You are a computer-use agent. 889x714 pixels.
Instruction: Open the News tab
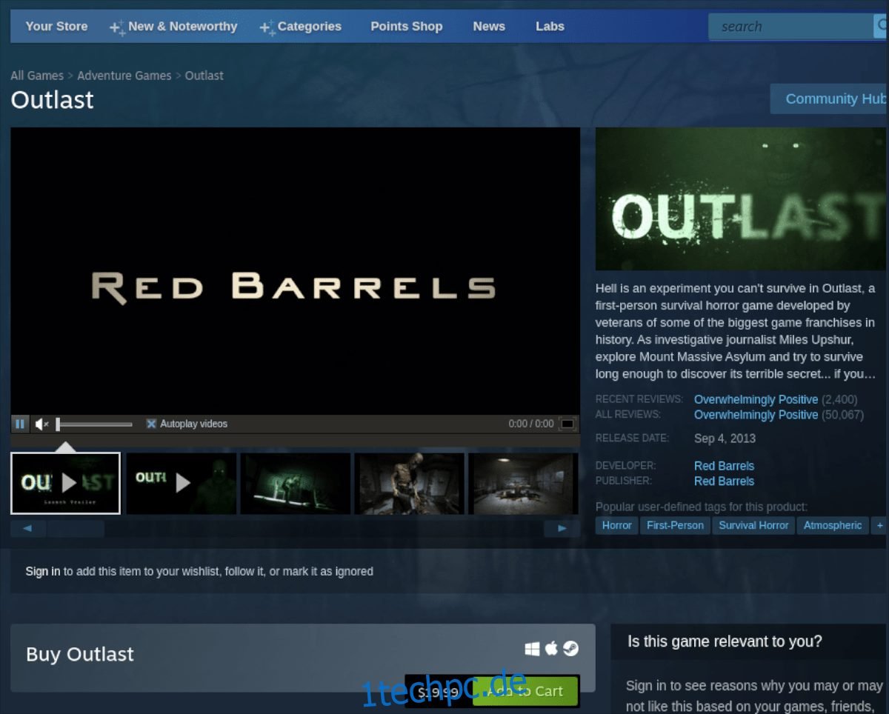click(x=489, y=26)
